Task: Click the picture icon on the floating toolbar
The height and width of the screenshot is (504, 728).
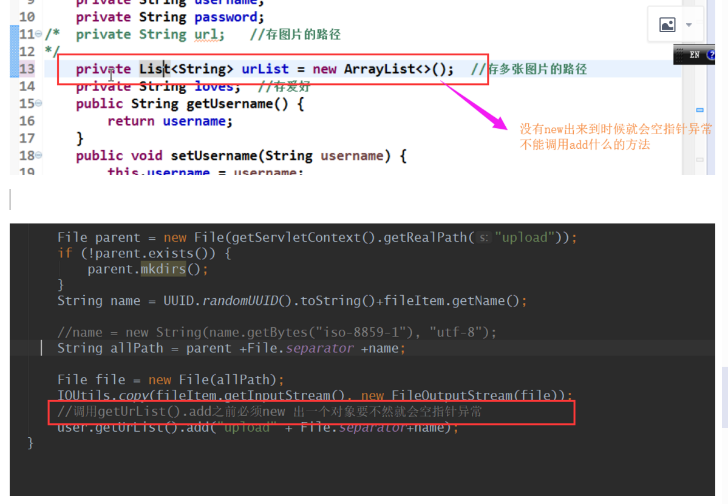Action: (667, 25)
